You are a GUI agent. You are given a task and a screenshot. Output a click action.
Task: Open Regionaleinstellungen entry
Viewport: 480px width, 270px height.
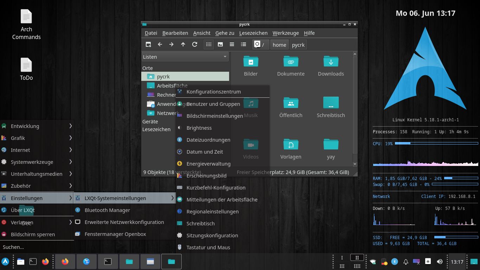[222, 211]
